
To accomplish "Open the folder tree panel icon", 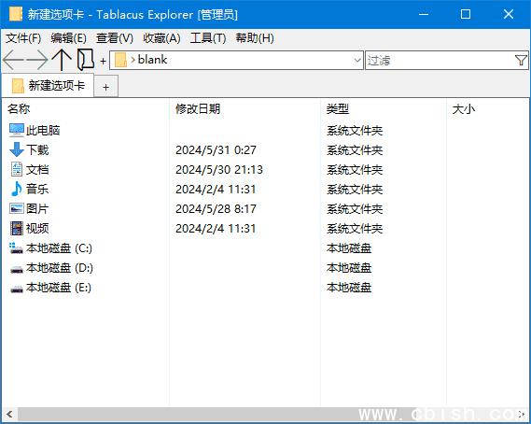I will [x=85, y=60].
